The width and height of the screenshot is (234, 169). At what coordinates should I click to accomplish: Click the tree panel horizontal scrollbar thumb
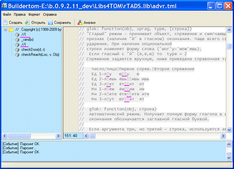pyautogui.click(x=19, y=136)
